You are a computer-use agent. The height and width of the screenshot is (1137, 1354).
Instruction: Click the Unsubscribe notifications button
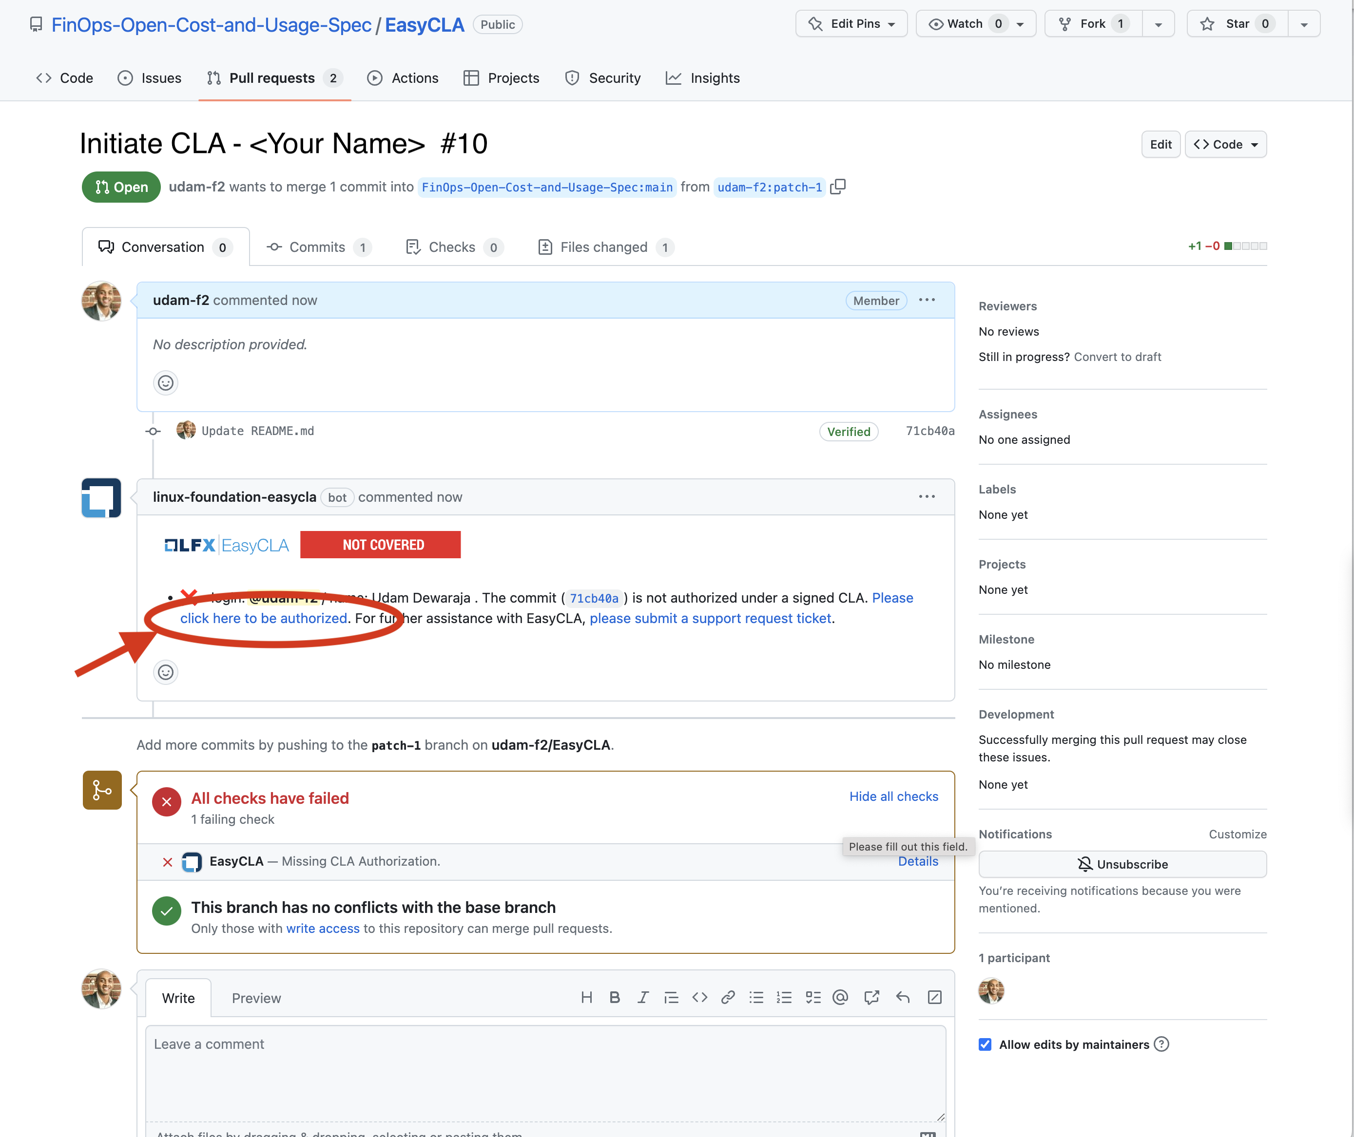tap(1122, 864)
